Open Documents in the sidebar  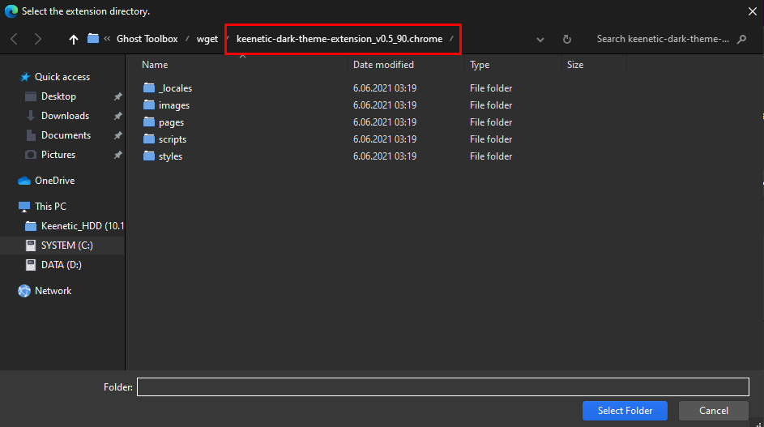(66, 135)
